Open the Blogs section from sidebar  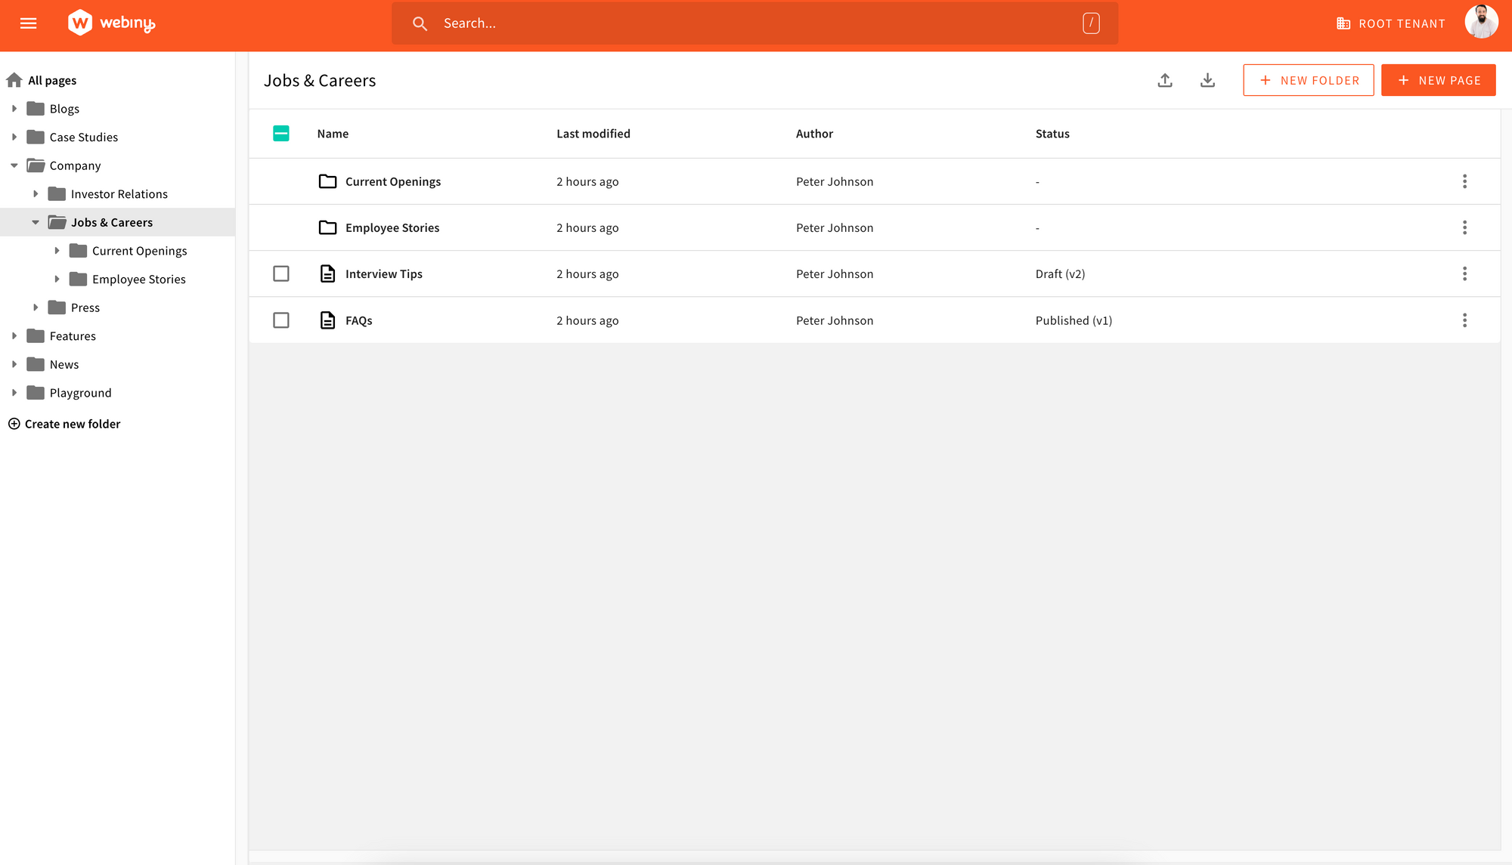pos(64,109)
